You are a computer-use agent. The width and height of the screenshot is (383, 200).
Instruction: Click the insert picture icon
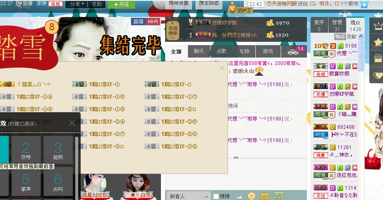239,196
